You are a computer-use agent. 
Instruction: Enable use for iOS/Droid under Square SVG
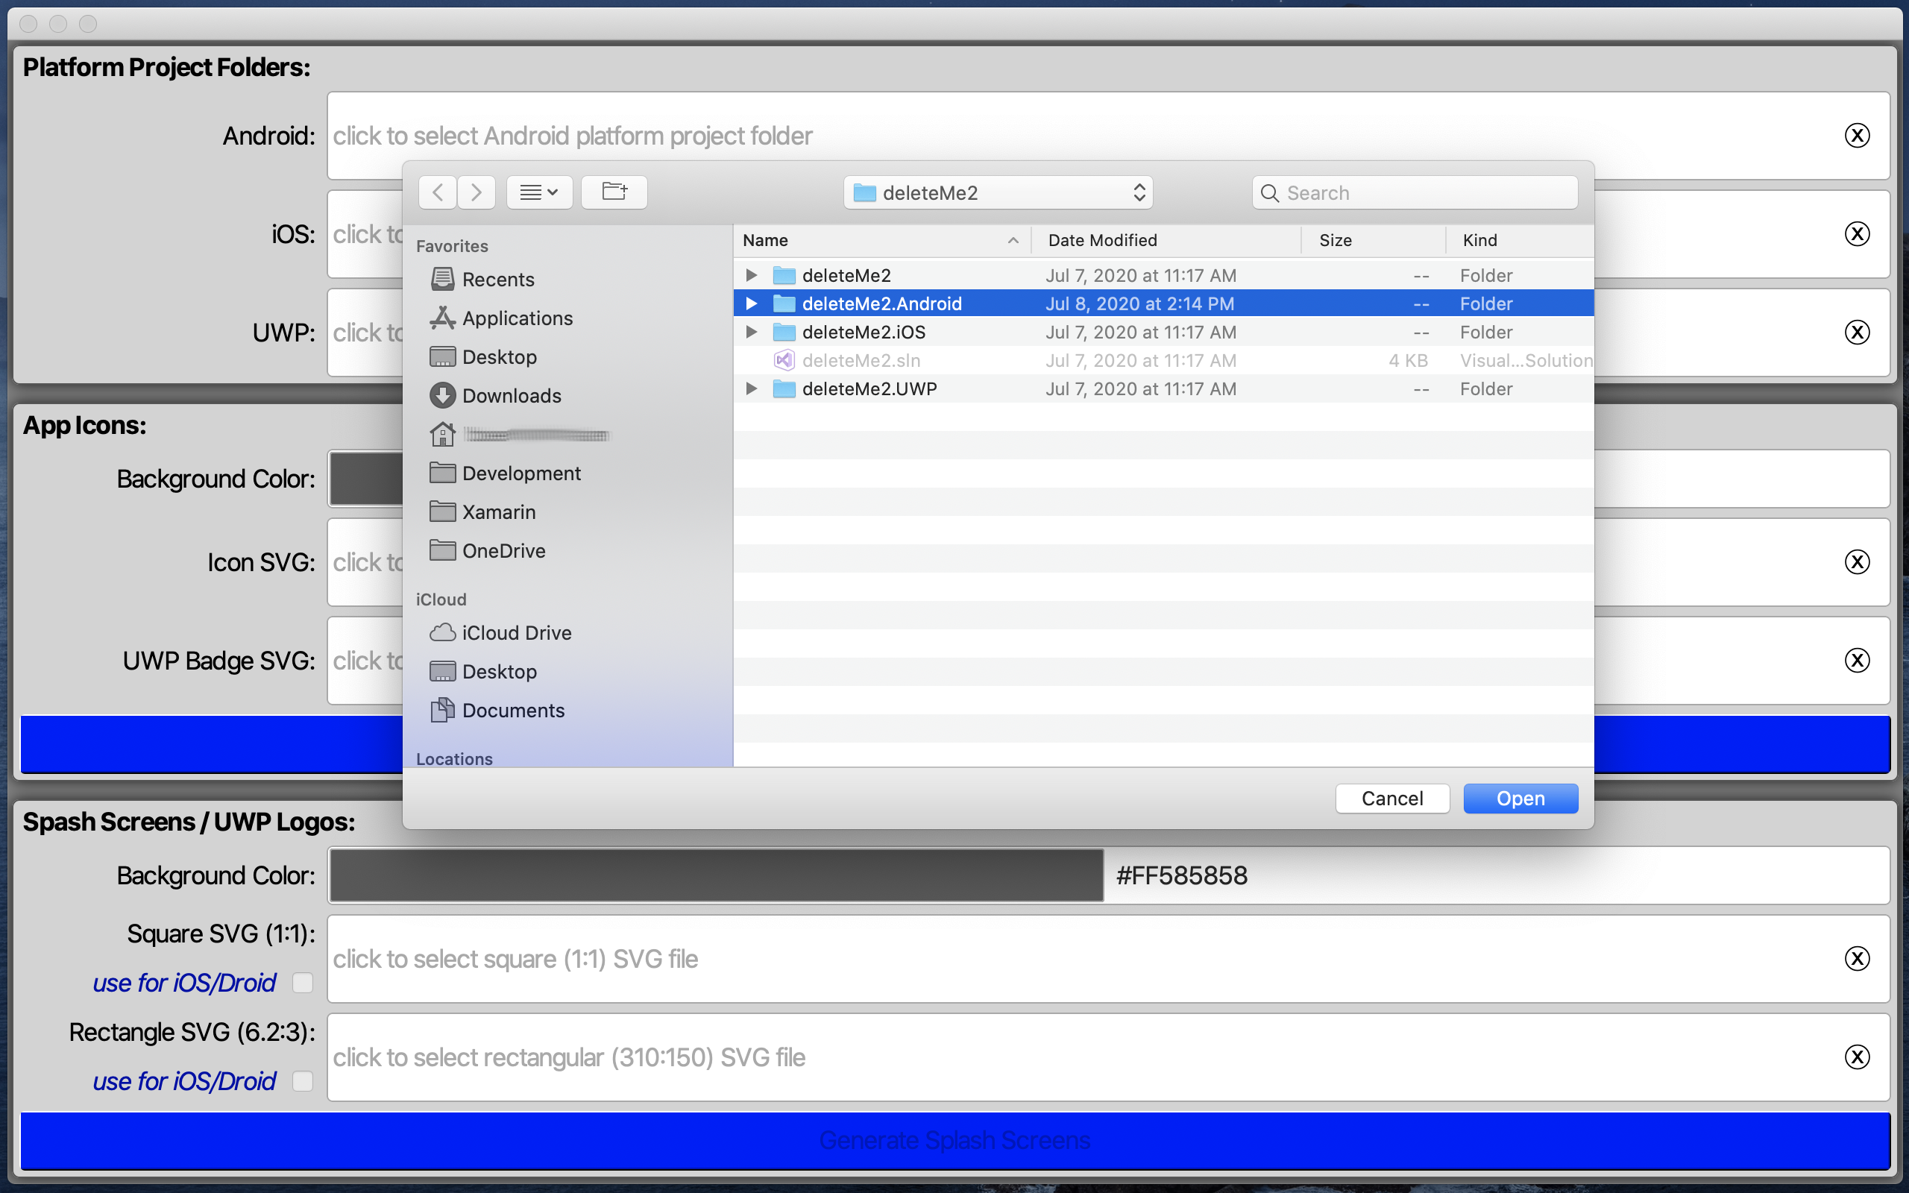tap(303, 982)
